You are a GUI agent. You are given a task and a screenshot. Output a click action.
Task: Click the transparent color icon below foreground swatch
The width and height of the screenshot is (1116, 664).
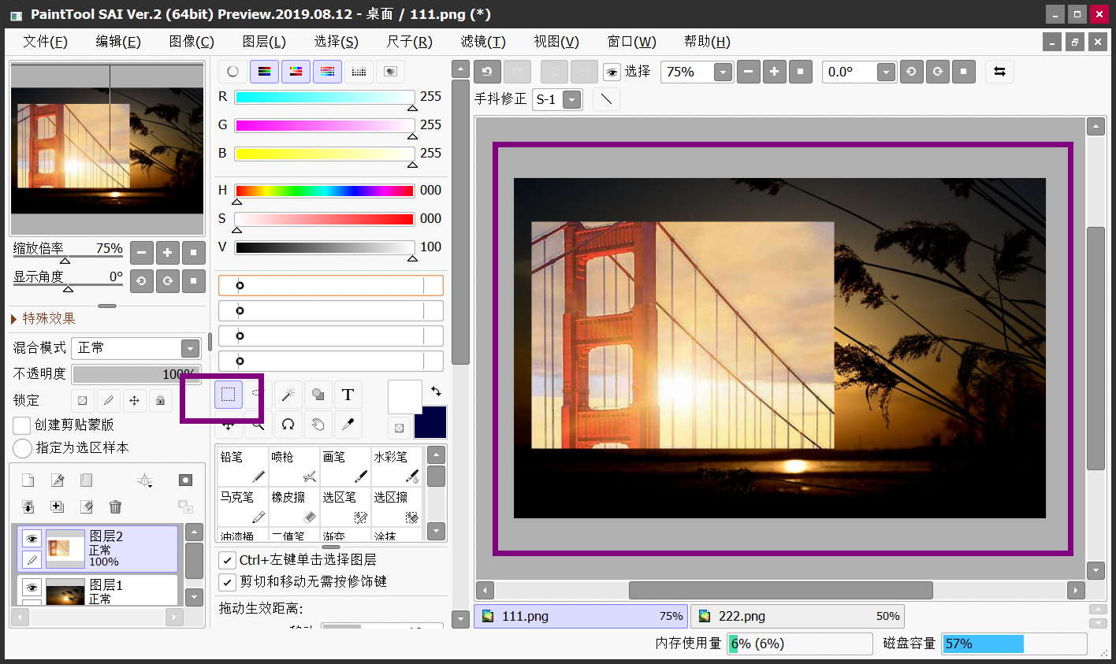(399, 428)
